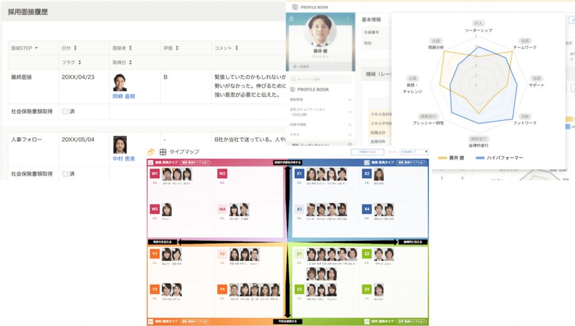Check 済 box in 人事フォロー row
Image resolution: width=575 pixels, height=326 pixels.
click(x=65, y=174)
